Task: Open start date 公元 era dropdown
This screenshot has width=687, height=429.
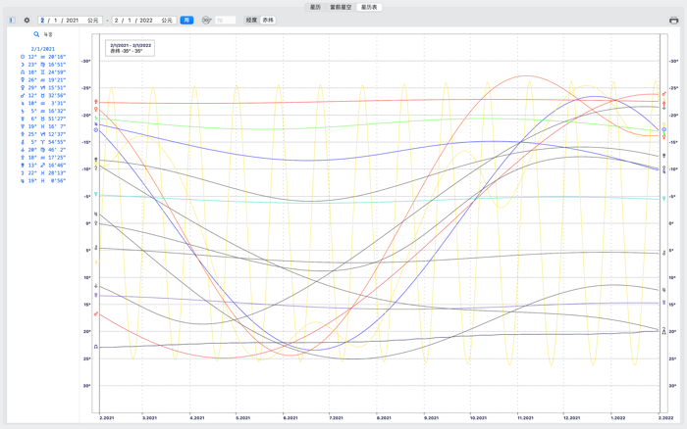Action: (x=93, y=20)
